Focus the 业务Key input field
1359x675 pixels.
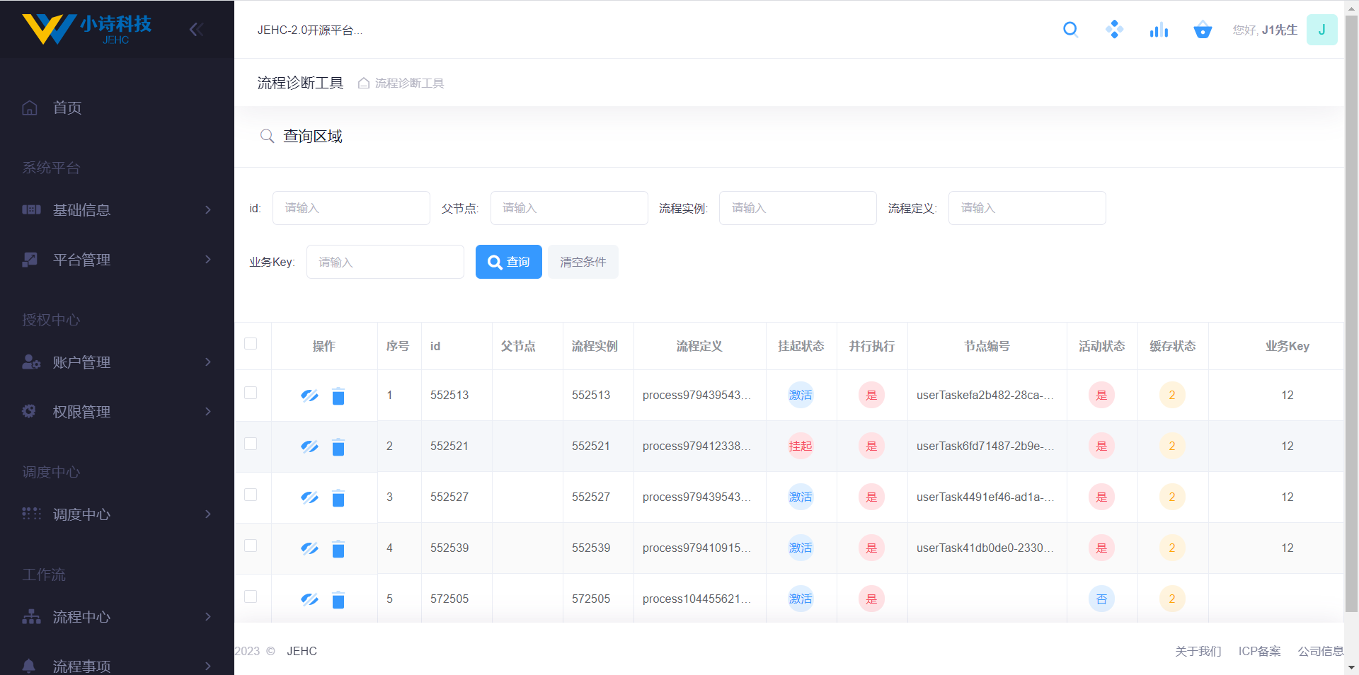(x=385, y=262)
